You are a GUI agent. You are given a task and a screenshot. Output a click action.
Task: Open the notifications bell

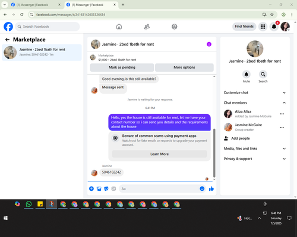point(274,27)
